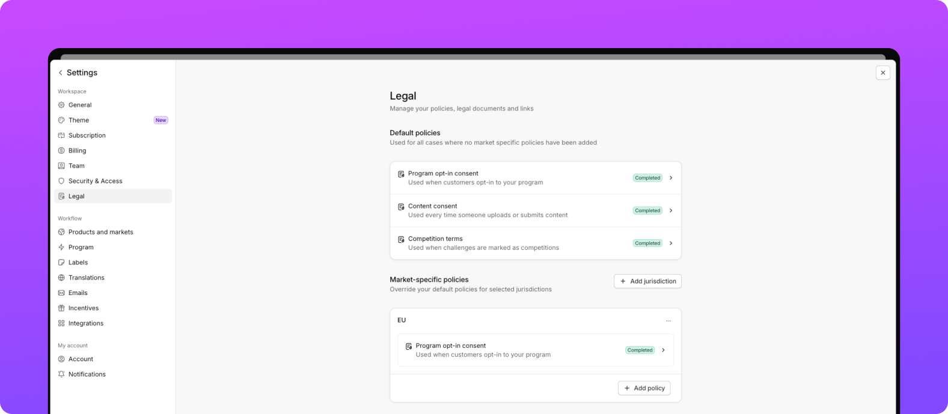Click document icon of EU Program opt-in consent
Screen dimensions: 948x414
[409, 346]
